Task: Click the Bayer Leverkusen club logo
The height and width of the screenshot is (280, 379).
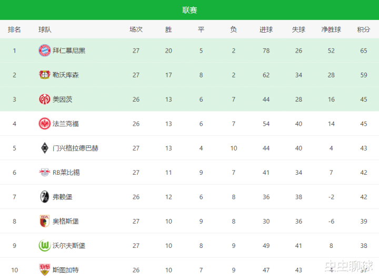Action: click(x=44, y=75)
